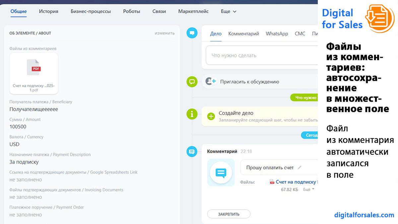
Task: Switch to the Роботы tab
Action: (131, 11)
